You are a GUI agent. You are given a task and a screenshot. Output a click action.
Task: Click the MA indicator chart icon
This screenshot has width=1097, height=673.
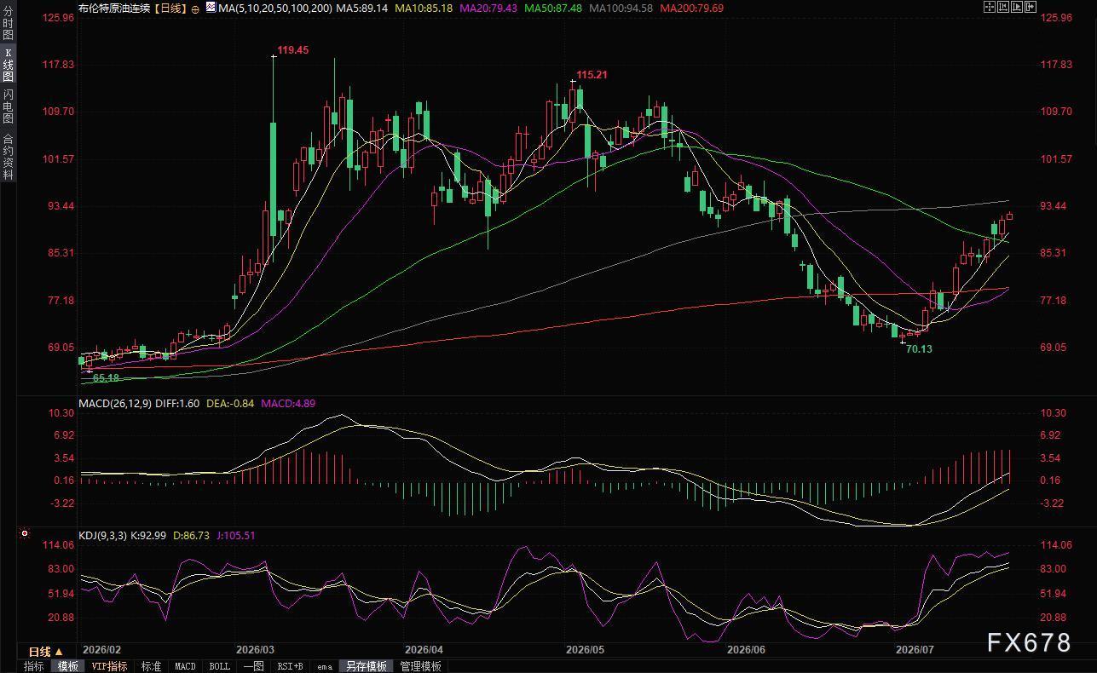click(211, 7)
